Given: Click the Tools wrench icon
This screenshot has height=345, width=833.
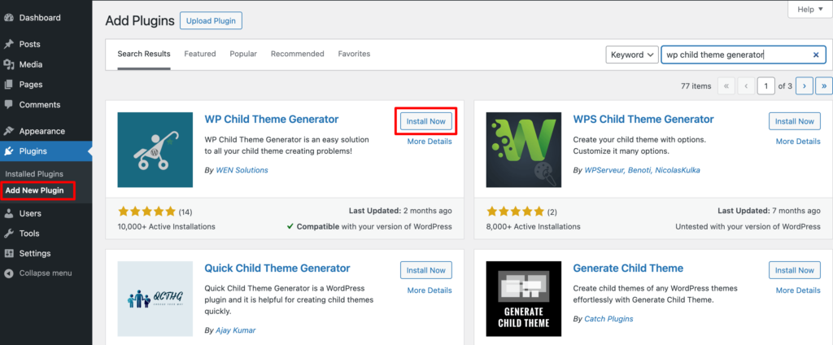Looking at the screenshot, I should pyautogui.click(x=8, y=234).
